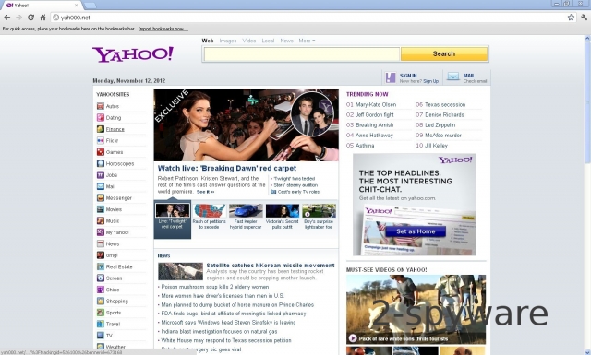Viewport: 591px width, 355px height.
Task: Reload the page with refresh icon
Action: pos(30,18)
